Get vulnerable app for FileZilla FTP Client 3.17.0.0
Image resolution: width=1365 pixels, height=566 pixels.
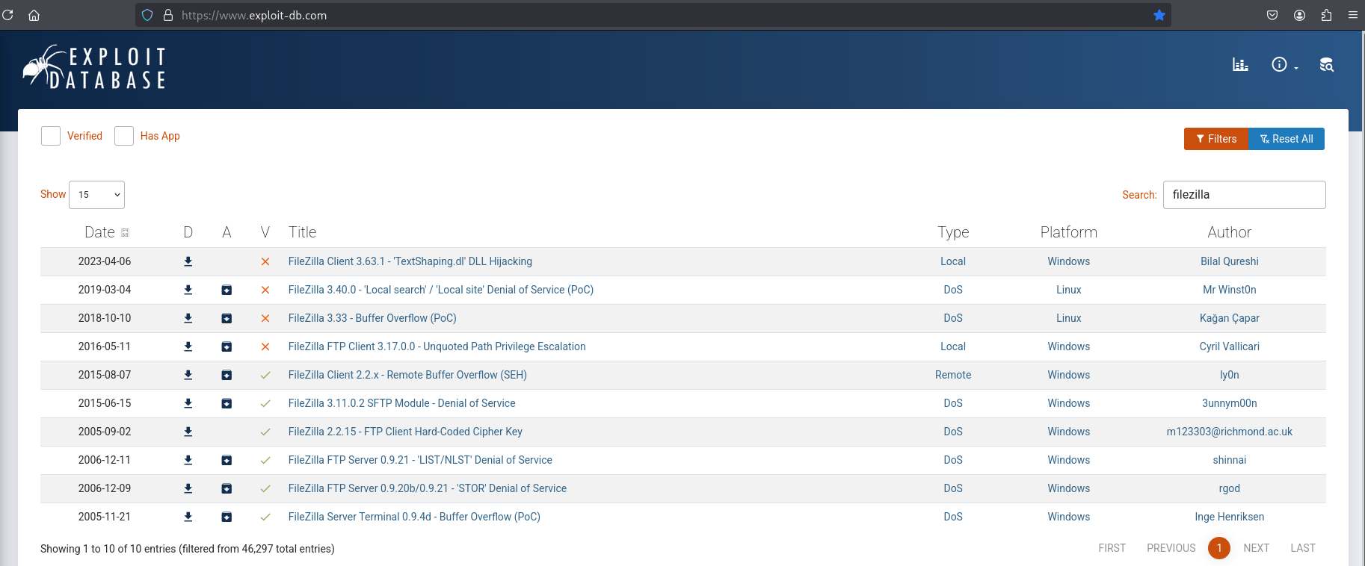pyautogui.click(x=227, y=346)
